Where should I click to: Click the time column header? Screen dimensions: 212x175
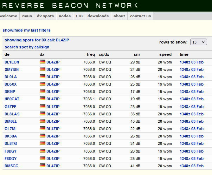(184, 54)
